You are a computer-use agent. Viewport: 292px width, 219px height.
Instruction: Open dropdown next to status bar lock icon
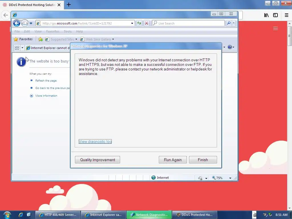click(206, 178)
